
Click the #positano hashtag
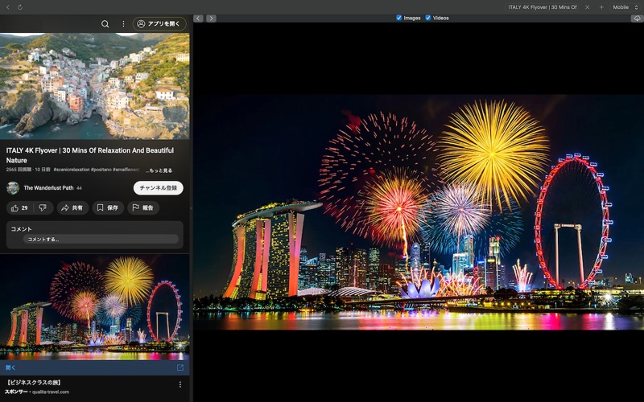101,170
